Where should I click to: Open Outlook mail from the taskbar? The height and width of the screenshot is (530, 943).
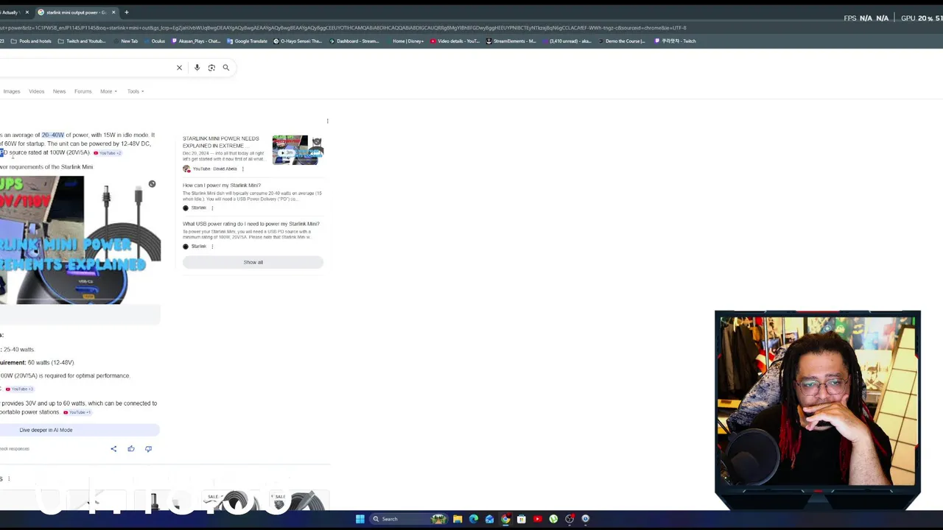(x=489, y=519)
